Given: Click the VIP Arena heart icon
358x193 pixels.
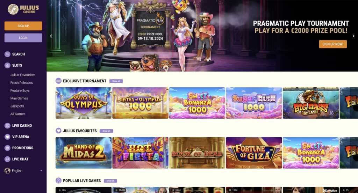Looking at the screenshot, I should (x=7, y=137).
